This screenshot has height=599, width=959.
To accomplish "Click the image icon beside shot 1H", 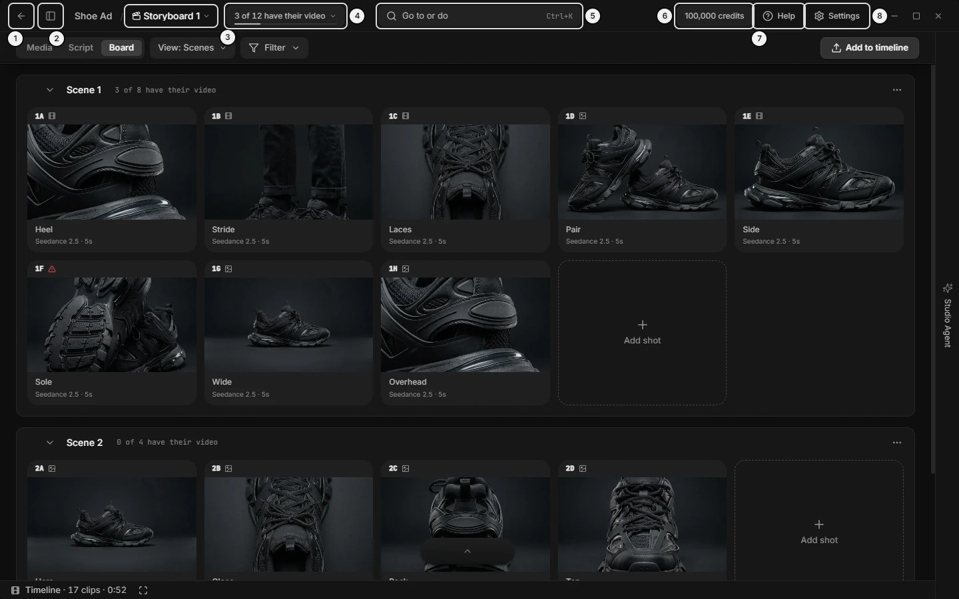I will pos(406,269).
